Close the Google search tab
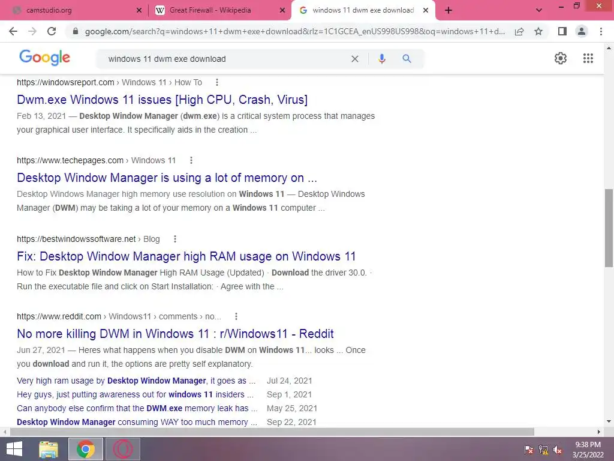The width and height of the screenshot is (614, 461). [x=426, y=11]
